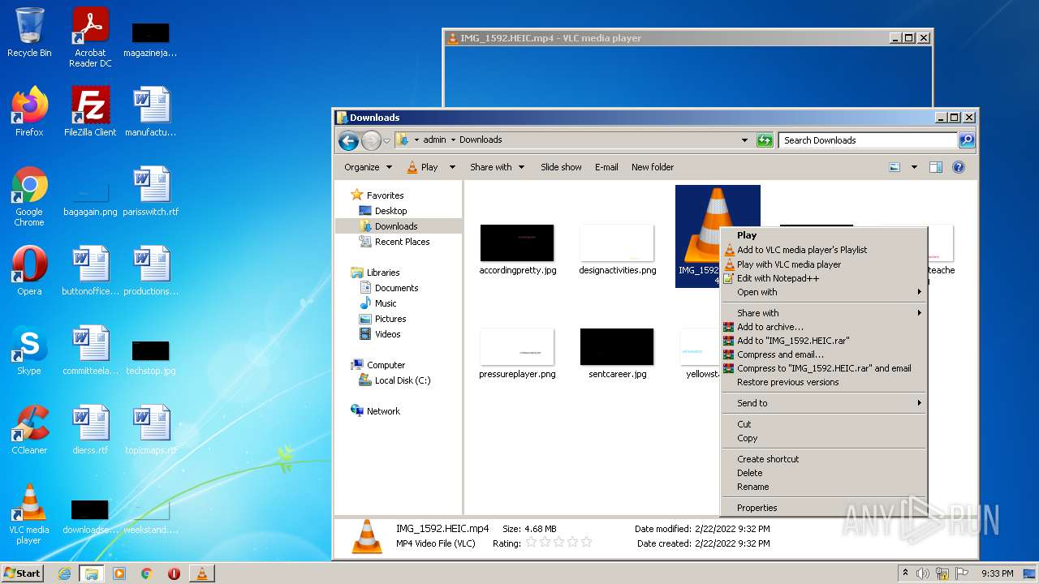Open the Recycle Bin desktop icon
Screen dimensions: 1039x584
[29, 33]
